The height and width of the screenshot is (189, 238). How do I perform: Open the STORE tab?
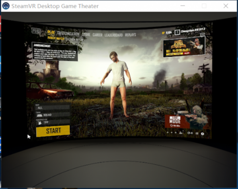[86, 34]
